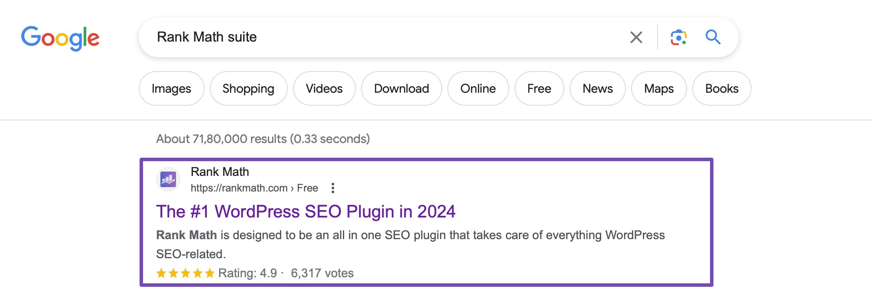Click the search magnifier icon
The width and height of the screenshot is (873, 292).
(713, 37)
